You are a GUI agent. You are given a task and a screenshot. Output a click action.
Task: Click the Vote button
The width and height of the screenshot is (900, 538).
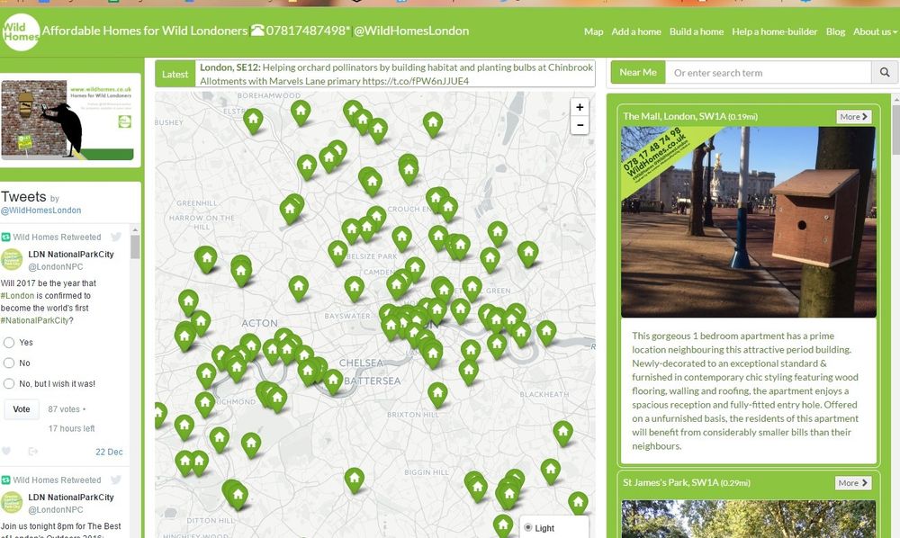click(x=22, y=409)
